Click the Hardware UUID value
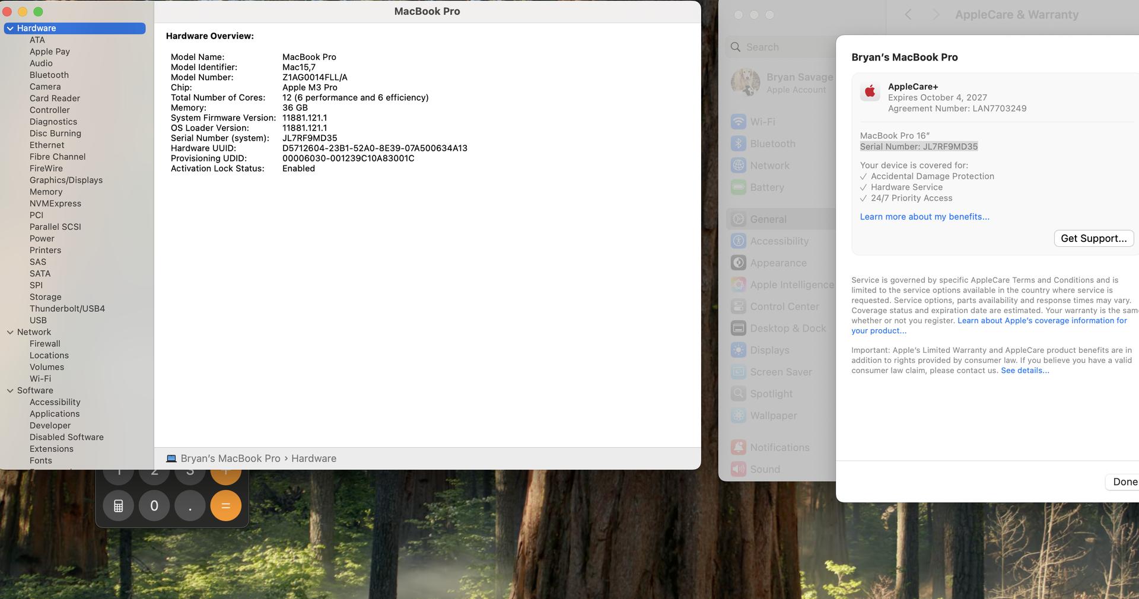Viewport: 1139px width, 599px height. [x=374, y=148]
